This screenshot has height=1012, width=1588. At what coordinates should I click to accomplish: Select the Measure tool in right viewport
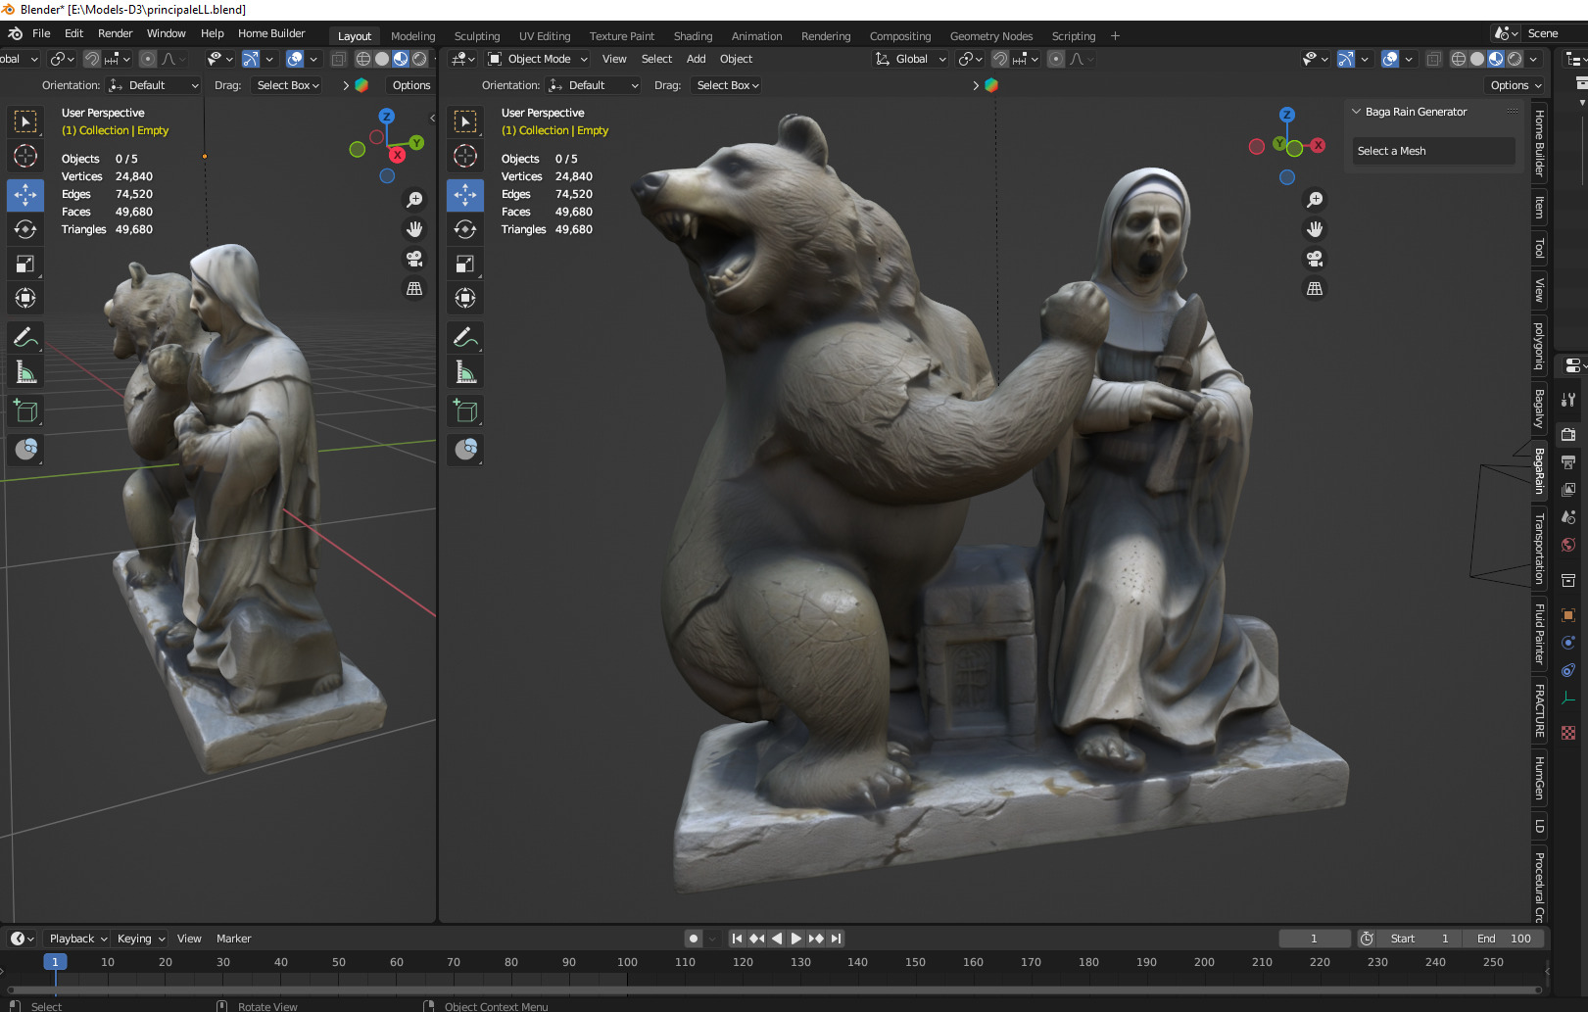tap(465, 372)
